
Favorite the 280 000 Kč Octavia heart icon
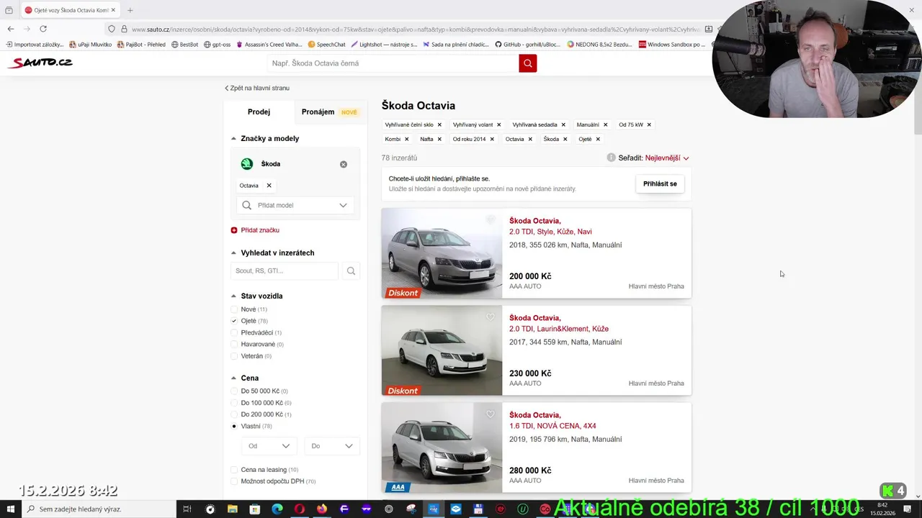point(491,414)
